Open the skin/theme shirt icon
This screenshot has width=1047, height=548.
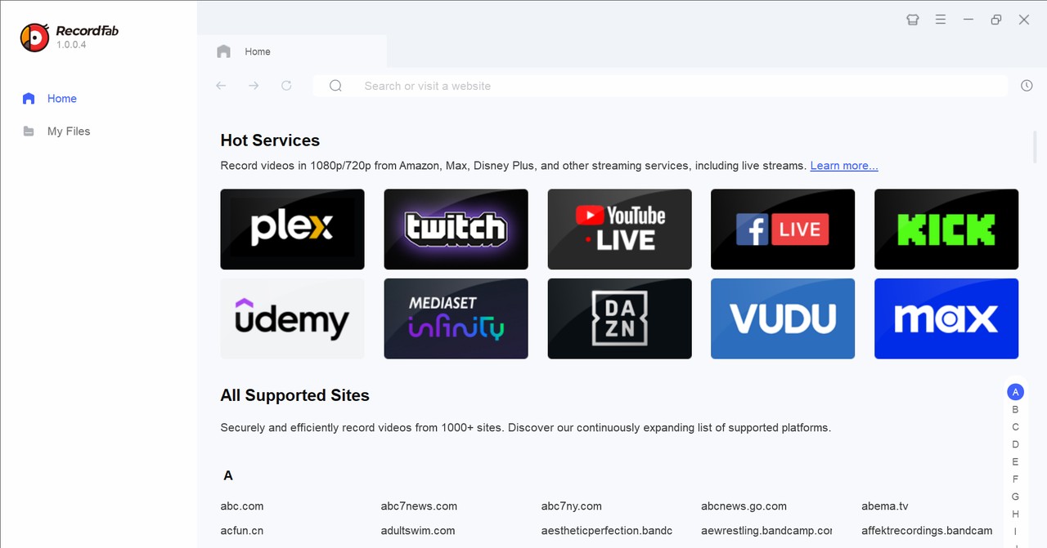pyautogui.click(x=913, y=20)
